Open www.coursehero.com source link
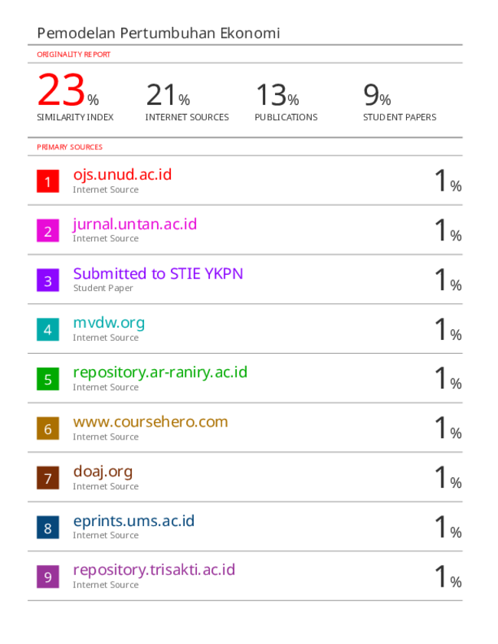Image resolution: width=498 pixels, height=644 pixels. tap(150, 422)
